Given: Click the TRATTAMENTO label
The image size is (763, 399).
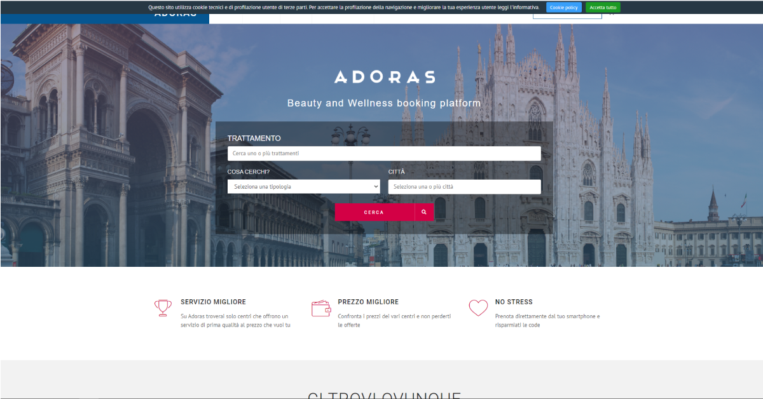Looking at the screenshot, I should [x=254, y=139].
